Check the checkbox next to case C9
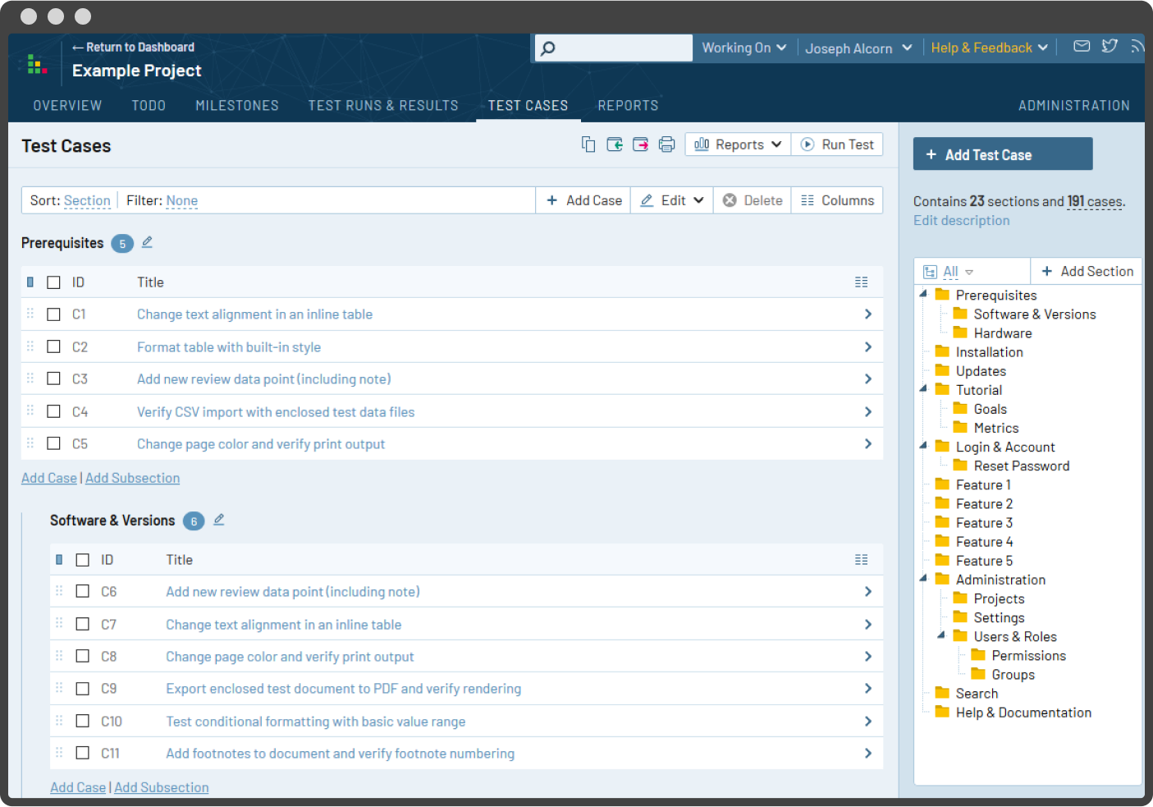 [82, 688]
